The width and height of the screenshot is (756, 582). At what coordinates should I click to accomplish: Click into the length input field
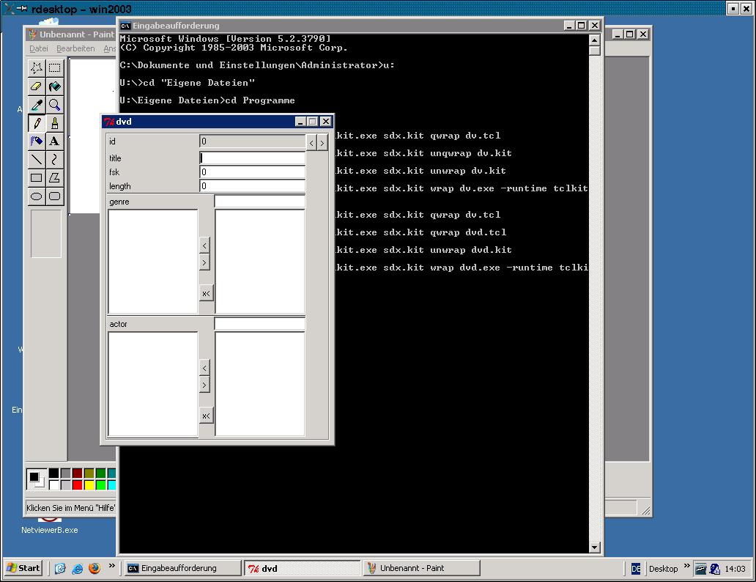tap(253, 185)
